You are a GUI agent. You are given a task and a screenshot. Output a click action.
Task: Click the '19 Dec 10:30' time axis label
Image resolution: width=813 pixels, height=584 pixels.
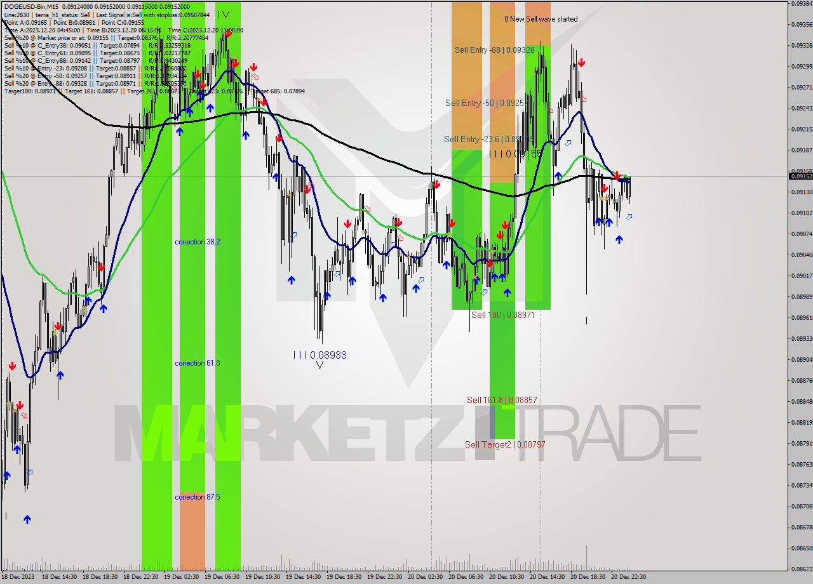click(x=263, y=577)
